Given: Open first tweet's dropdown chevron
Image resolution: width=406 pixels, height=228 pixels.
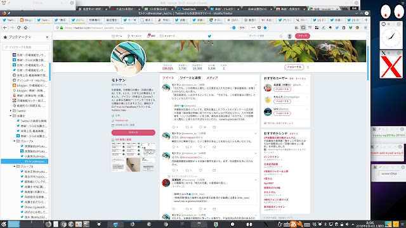Looking at the screenshot, I should 256,85.
